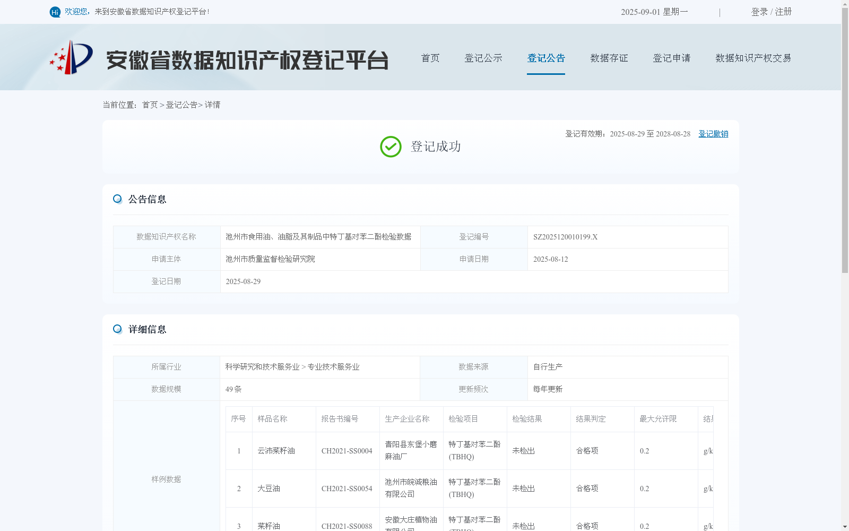Click the update frequency 每年更新
This screenshot has height=531, width=849.
548,389
